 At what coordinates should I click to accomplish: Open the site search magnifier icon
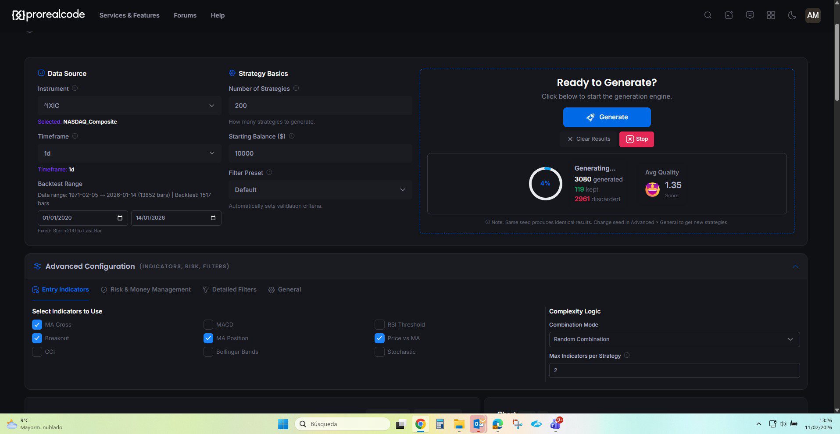708,15
